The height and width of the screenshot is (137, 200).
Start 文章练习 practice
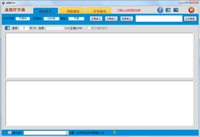click(111, 19)
